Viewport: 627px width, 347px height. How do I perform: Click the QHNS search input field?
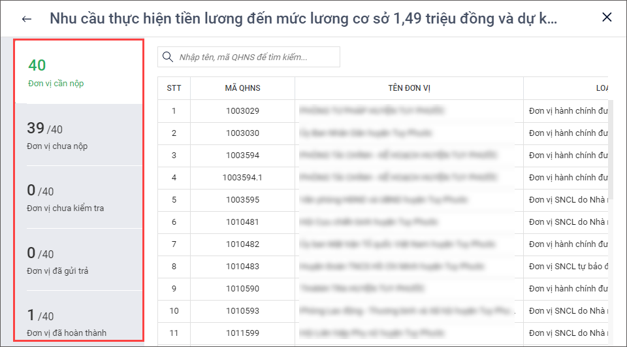255,57
